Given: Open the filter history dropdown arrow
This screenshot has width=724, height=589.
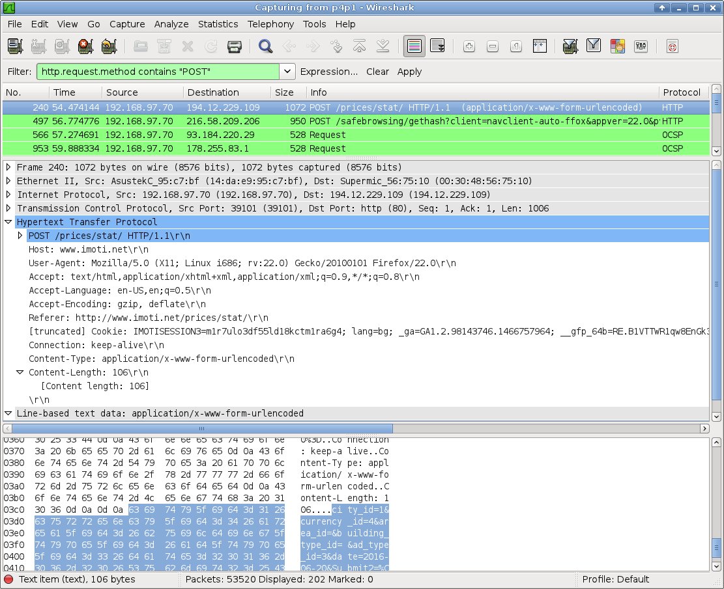Looking at the screenshot, I should coord(287,72).
